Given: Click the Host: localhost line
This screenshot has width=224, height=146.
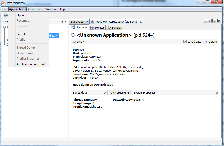Looking at the screenshot, I should coord(82,53).
